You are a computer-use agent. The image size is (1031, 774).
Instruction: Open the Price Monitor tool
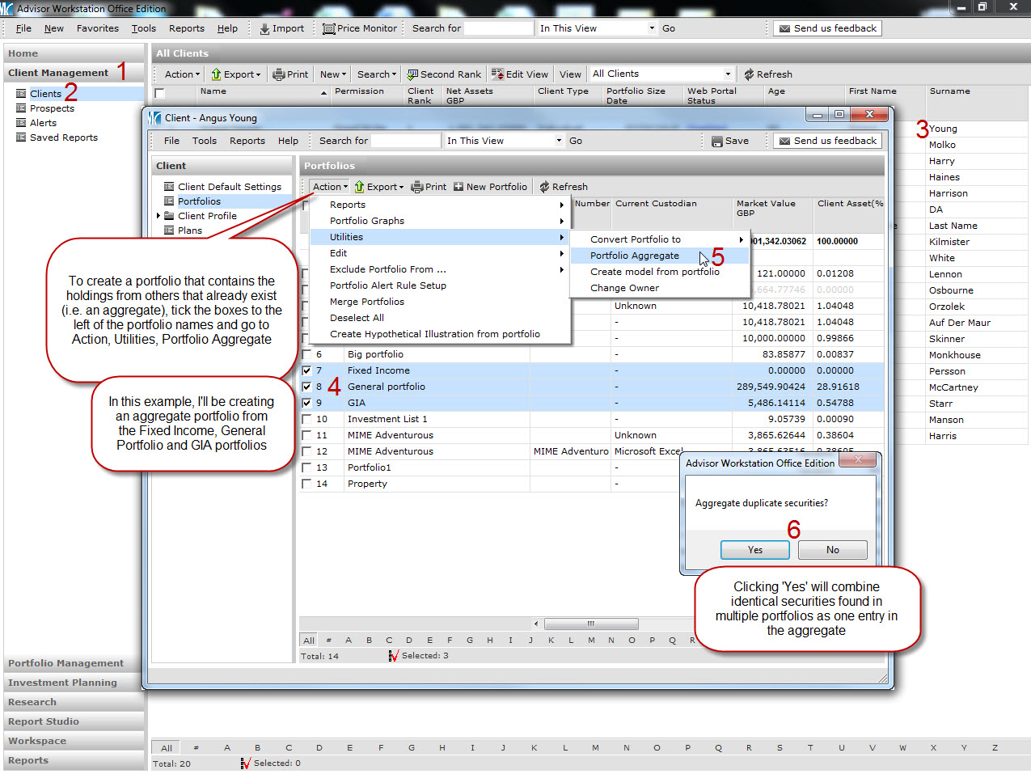[328, 29]
